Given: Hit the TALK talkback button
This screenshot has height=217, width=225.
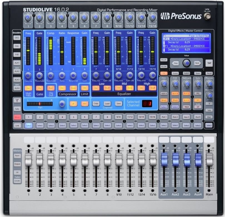Looking at the screenshot, I should pos(187,107).
